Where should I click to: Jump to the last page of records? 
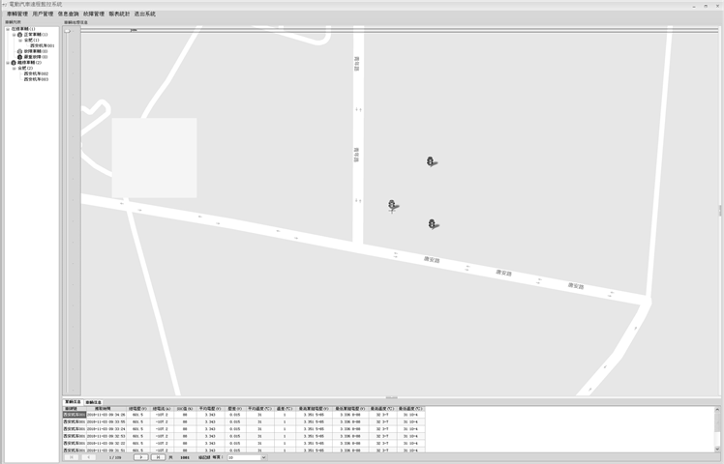(x=158, y=457)
